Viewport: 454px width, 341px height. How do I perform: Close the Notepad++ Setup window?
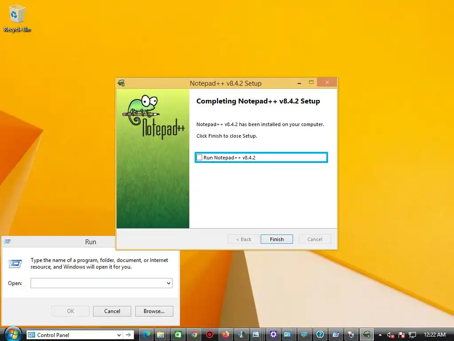(327, 82)
